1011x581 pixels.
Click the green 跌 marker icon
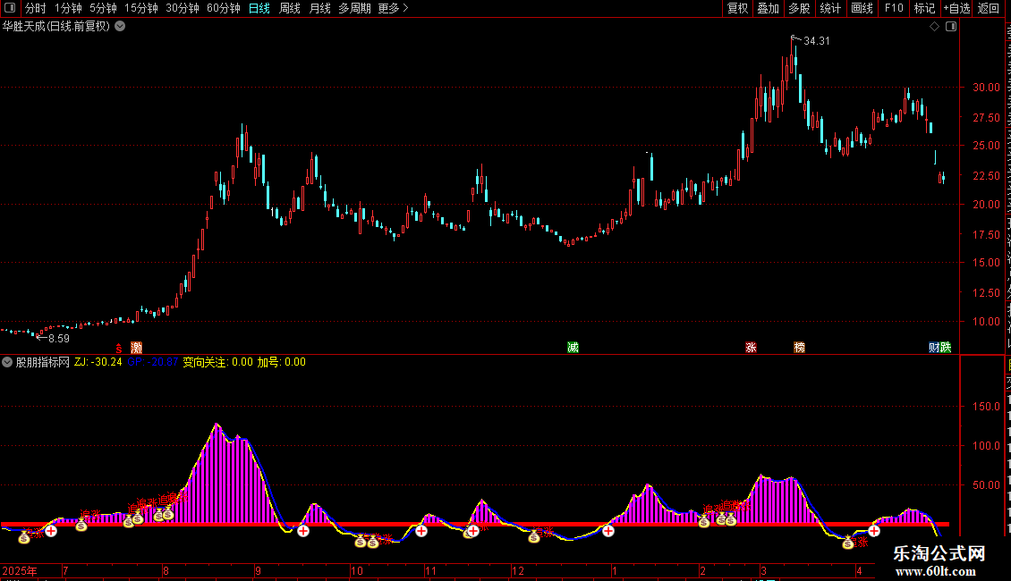click(945, 347)
